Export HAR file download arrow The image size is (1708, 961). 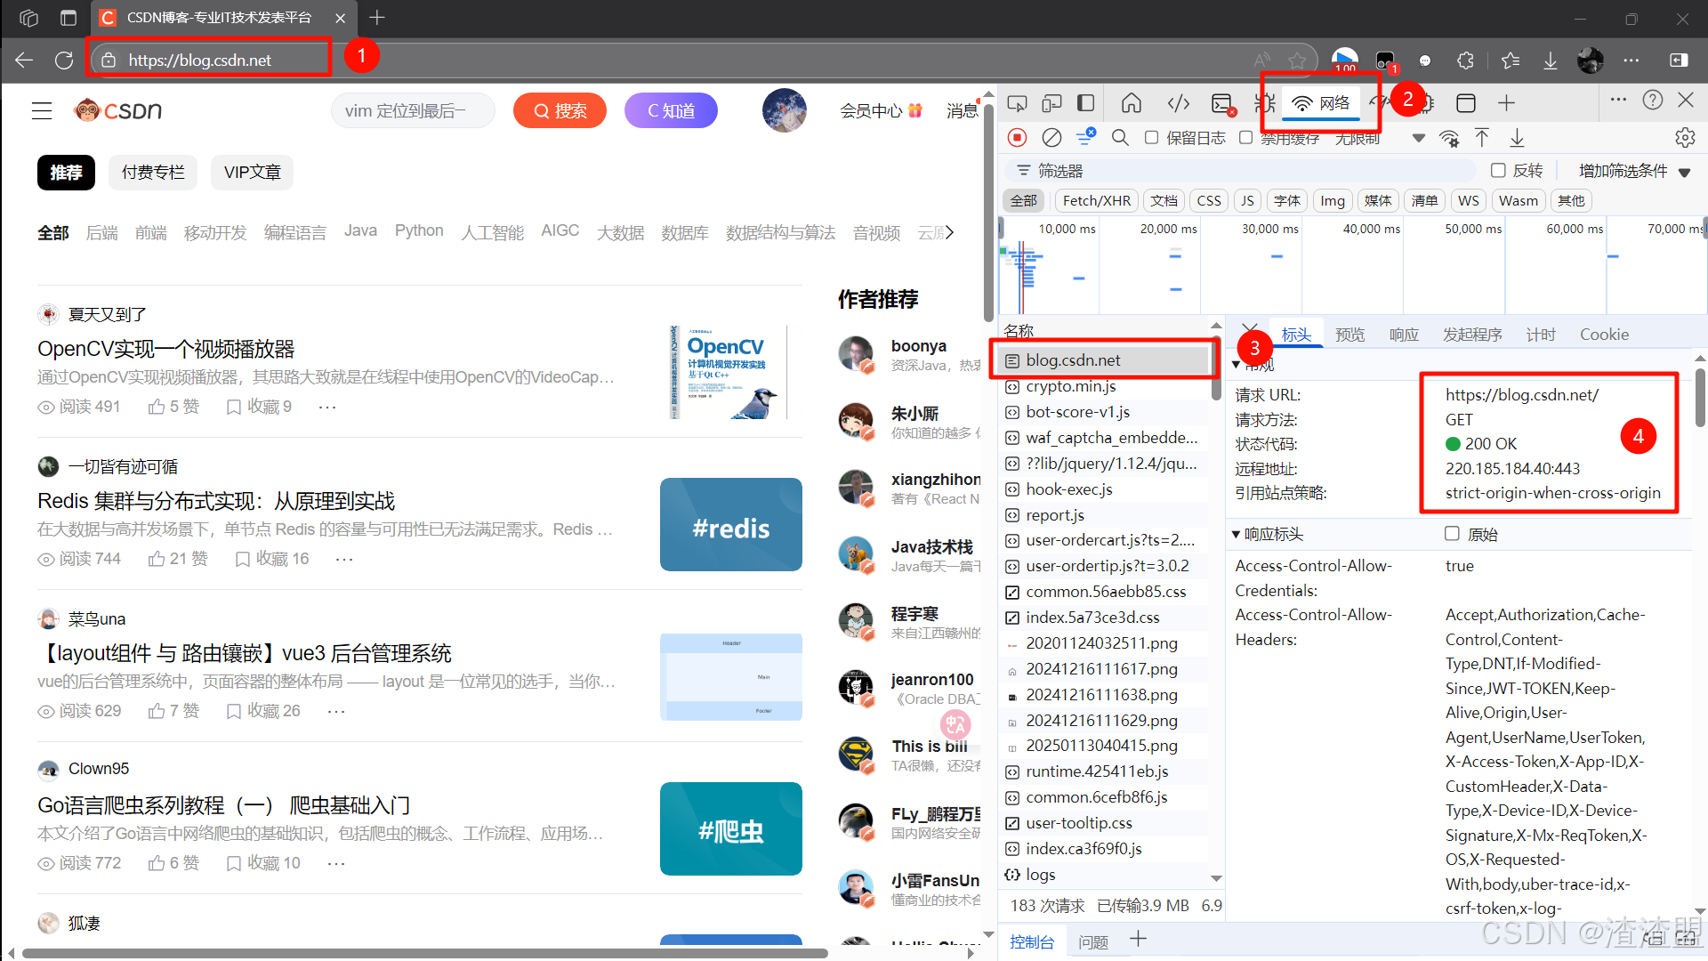(1517, 138)
